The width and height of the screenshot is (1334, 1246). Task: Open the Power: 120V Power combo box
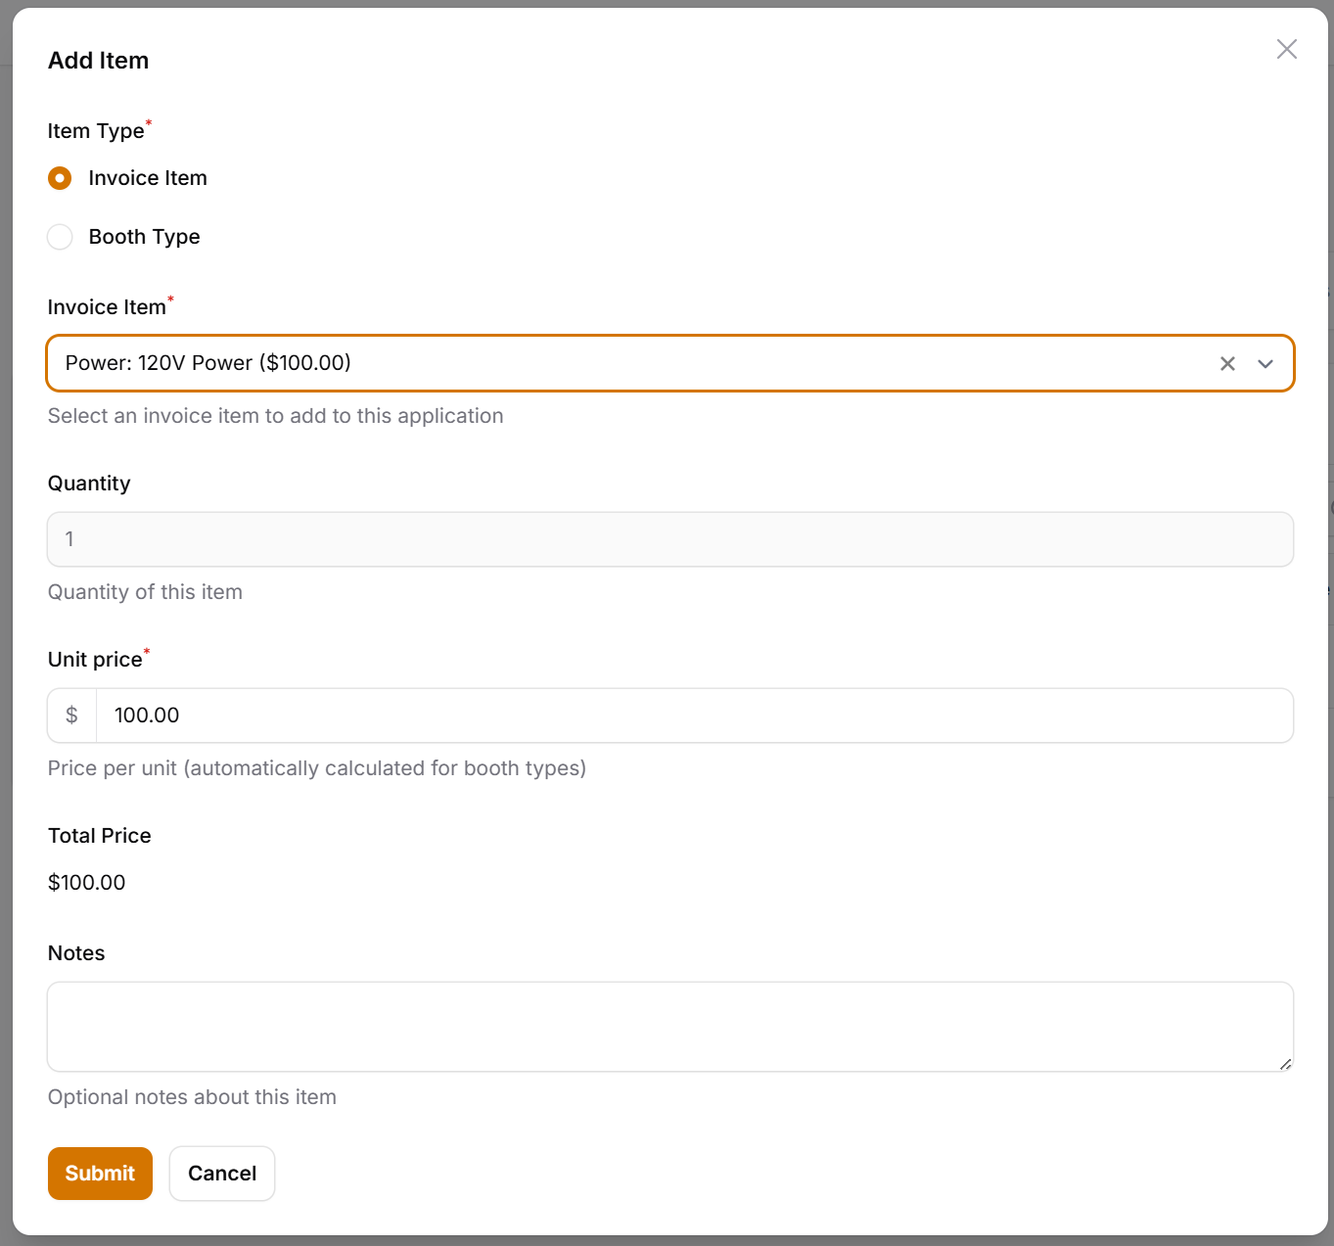tap(626, 363)
